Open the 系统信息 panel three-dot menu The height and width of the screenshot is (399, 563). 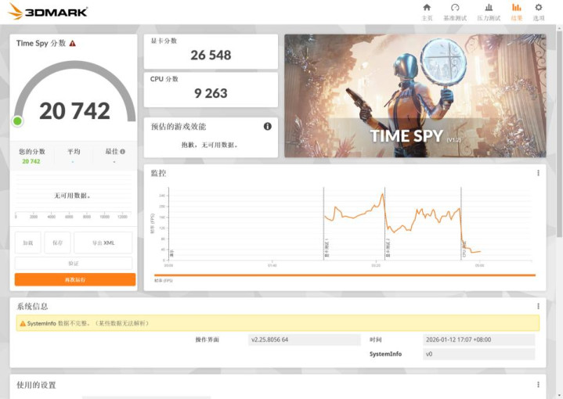pos(538,306)
